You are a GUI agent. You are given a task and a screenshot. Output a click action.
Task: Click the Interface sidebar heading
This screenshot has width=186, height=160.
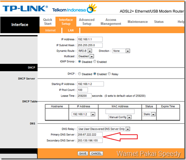pyautogui.click(x=20, y=25)
